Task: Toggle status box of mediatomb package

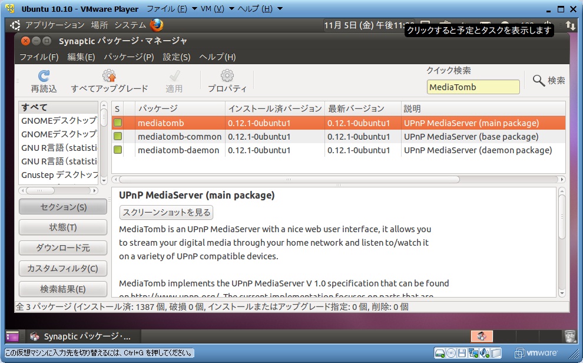Action: tap(118, 123)
